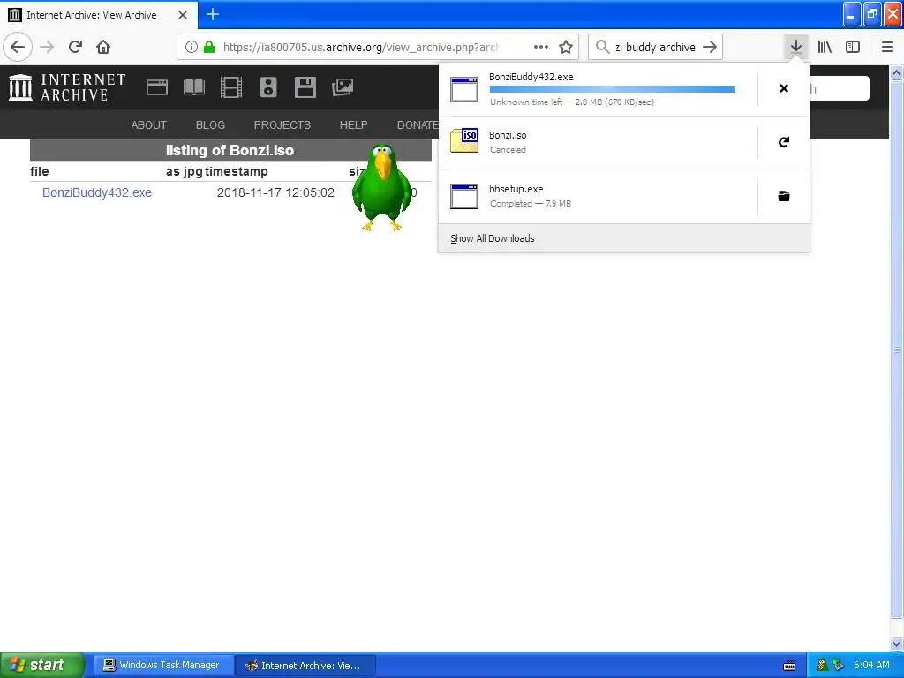
Task: Open the Windows Start menu
Action: tap(41, 665)
